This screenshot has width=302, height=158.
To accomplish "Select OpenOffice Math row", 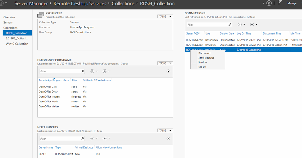I will point(105,101).
